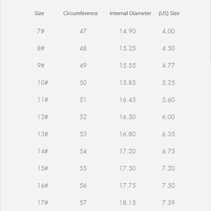Select internal diameter 18.15
211x211 pixels.
pos(127,203)
